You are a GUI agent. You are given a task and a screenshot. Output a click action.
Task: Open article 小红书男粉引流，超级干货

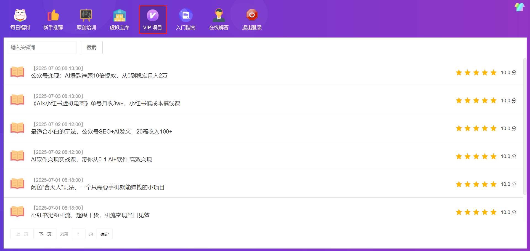pos(90,215)
